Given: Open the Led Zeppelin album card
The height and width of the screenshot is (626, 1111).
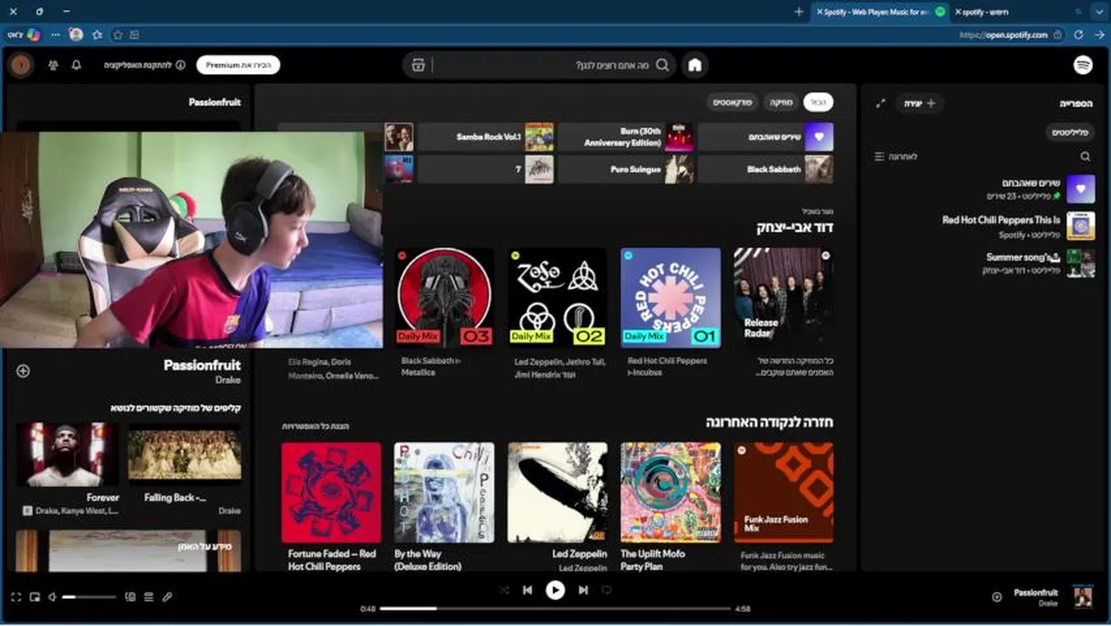Looking at the screenshot, I should pos(557,505).
